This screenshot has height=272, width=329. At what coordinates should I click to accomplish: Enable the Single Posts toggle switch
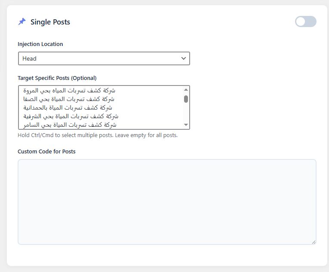pyautogui.click(x=305, y=21)
